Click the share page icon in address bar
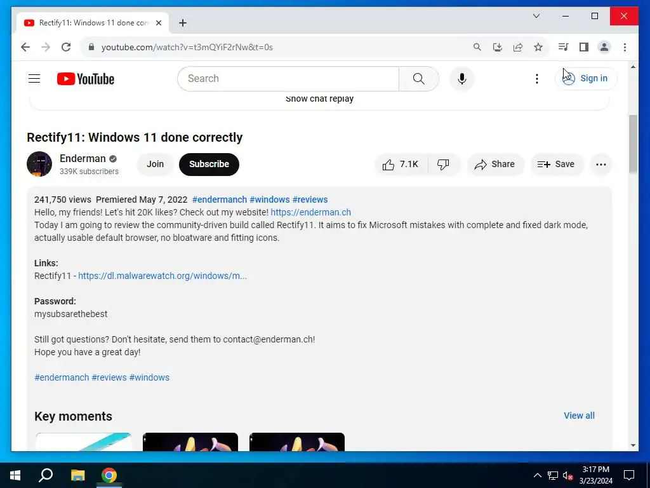 (x=518, y=47)
